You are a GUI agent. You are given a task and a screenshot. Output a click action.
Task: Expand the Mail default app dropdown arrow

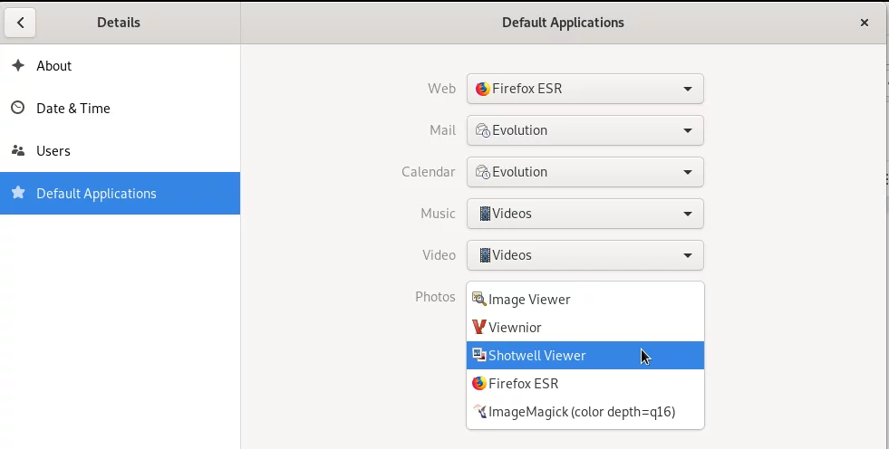(687, 130)
